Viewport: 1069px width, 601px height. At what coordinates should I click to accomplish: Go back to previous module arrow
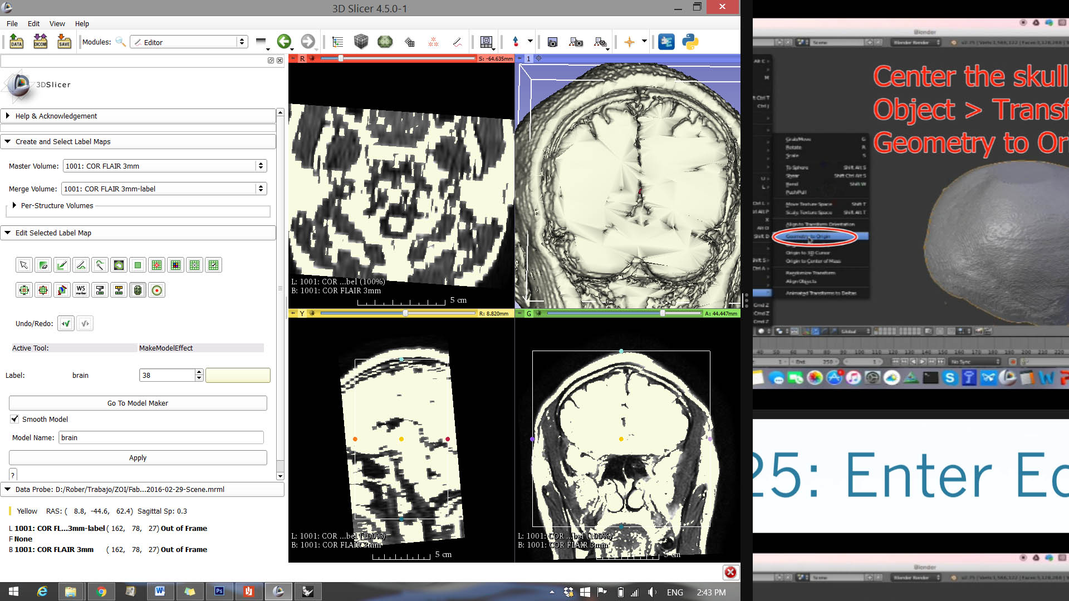click(284, 42)
